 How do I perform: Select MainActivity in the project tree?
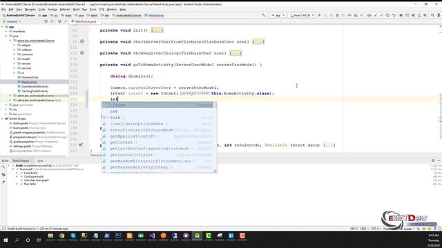coord(29,82)
